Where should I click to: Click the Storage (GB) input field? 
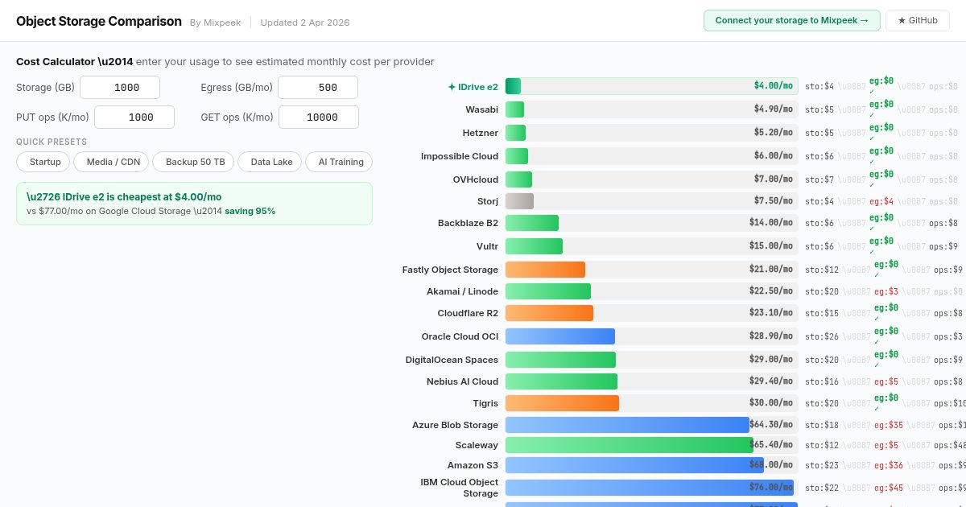[119, 87]
